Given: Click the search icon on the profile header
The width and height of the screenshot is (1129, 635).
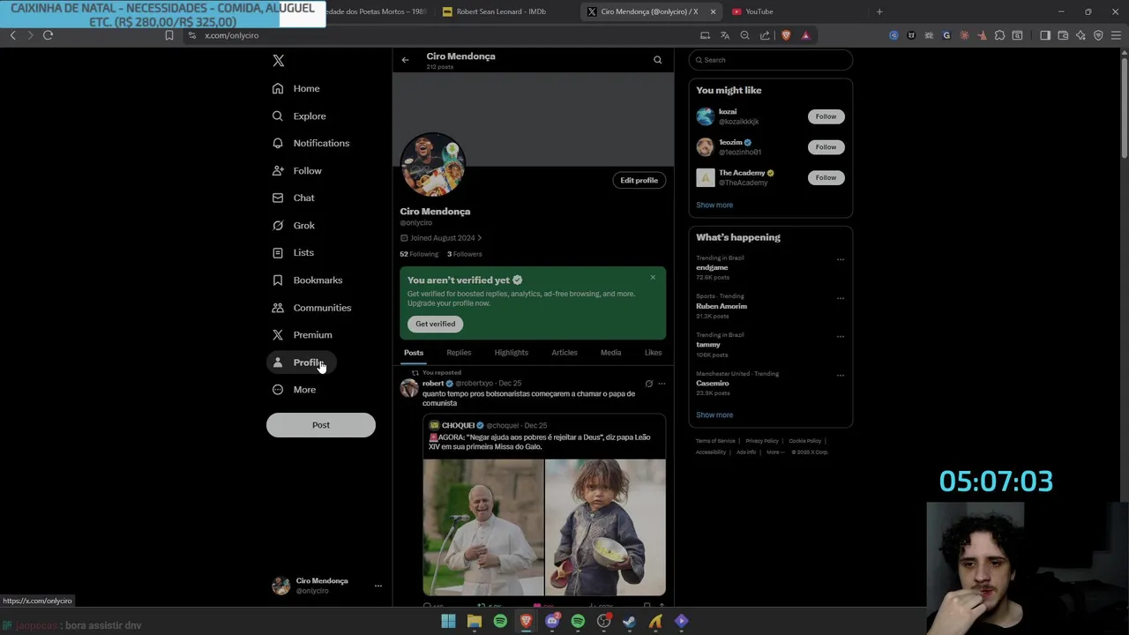Looking at the screenshot, I should 657,60.
